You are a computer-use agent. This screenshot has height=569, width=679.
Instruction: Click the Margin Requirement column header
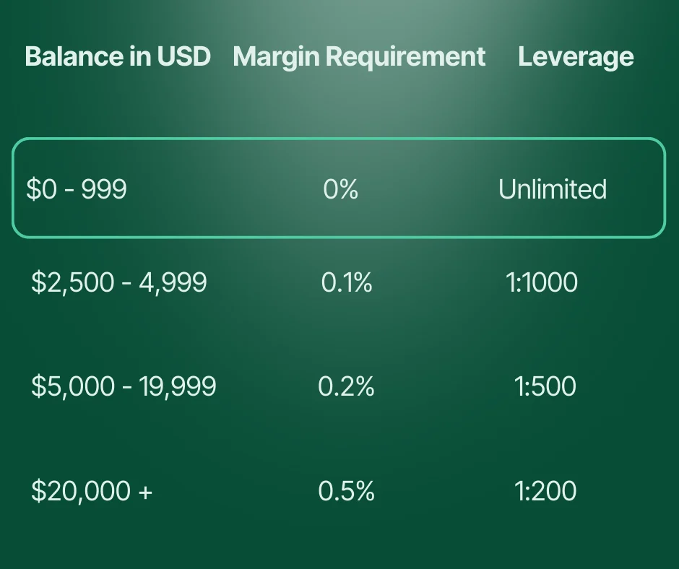tap(359, 56)
